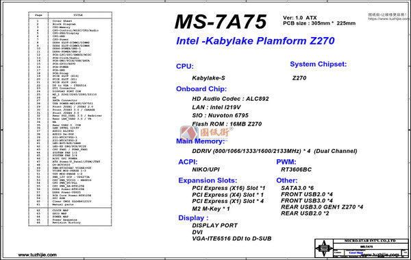Click the 'Onboard Chip:' heading
Viewport: 411px width, 260px height.
pyautogui.click(x=201, y=89)
